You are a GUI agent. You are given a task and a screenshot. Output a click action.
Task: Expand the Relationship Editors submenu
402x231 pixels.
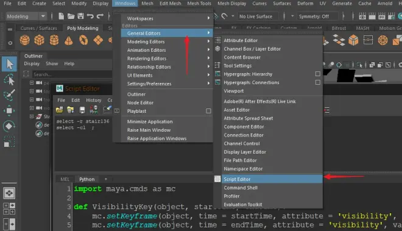tap(167, 66)
